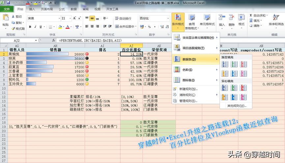Click the Delete cells (删除) icon
The image size is (285, 163).
(x=232, y=17)
